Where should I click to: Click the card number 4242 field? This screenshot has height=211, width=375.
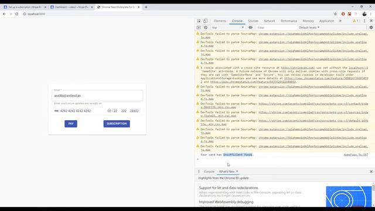76,111
